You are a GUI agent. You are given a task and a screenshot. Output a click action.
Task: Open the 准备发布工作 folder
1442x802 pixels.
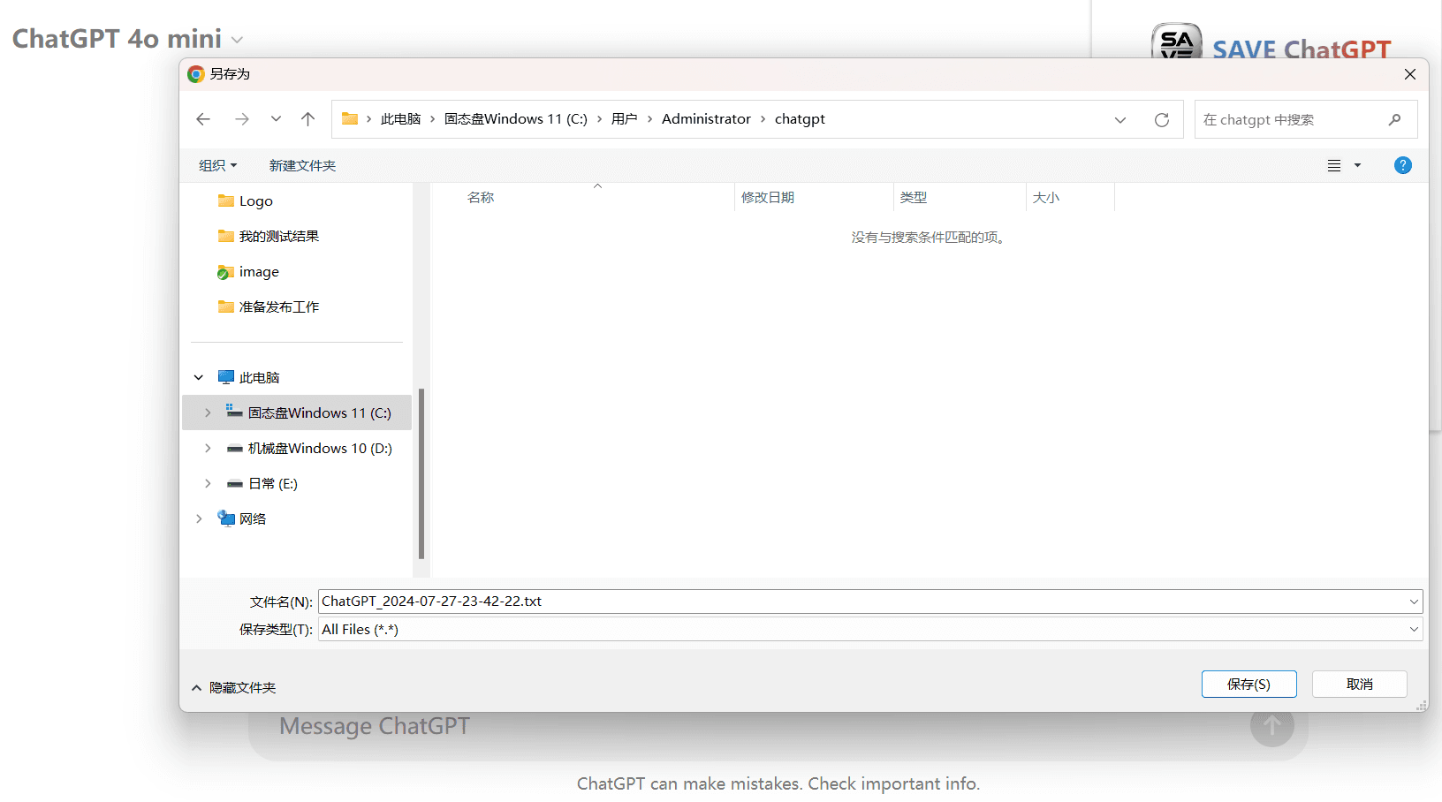pos(269,306)
